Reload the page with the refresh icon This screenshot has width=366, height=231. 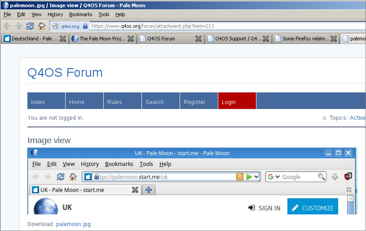coord(30,26)
